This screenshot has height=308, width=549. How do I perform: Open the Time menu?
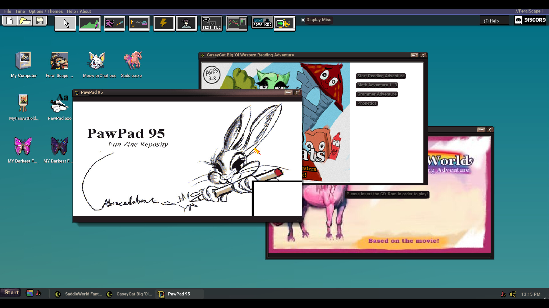click(x=20, y=11)
